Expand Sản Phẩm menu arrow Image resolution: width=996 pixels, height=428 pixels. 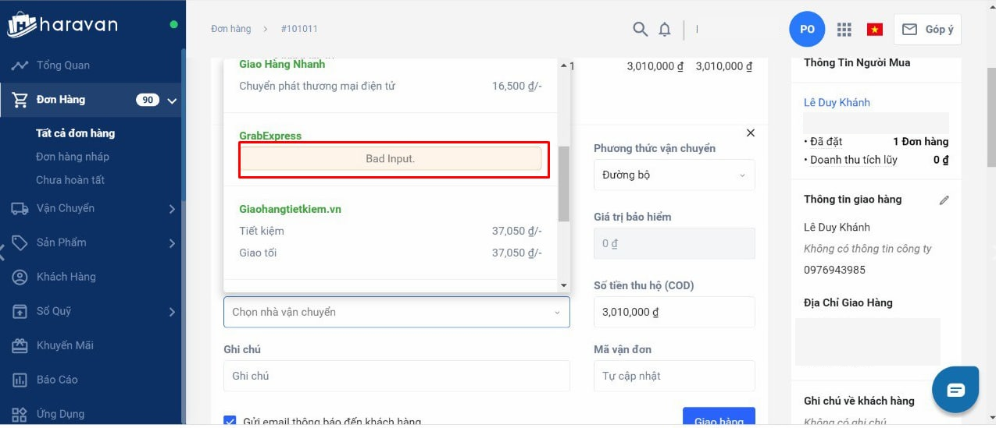coord(172,242)
